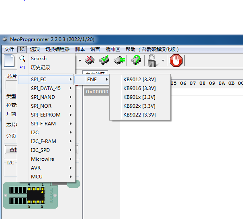Open the 脚本 script menu
243x219 pixels.
coord(80,49)
